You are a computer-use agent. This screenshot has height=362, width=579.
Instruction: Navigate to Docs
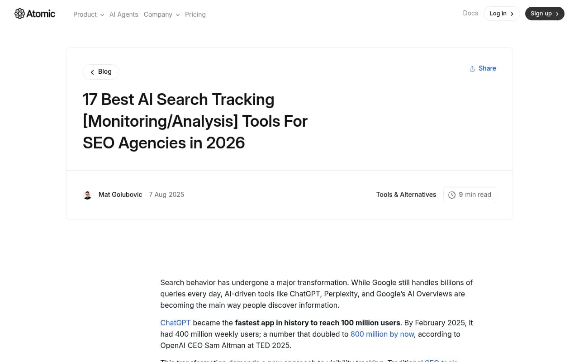[470, 13]
